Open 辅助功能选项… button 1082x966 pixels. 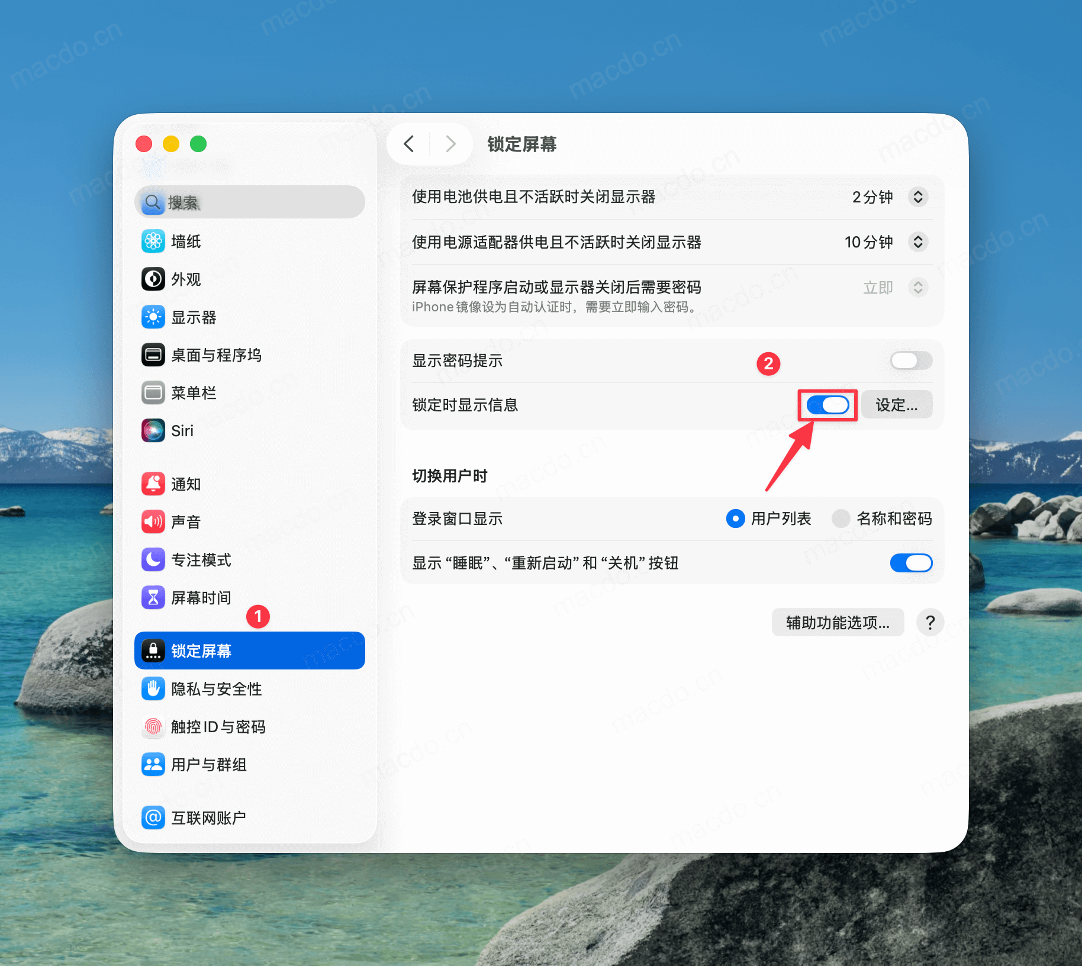point(838,622)
